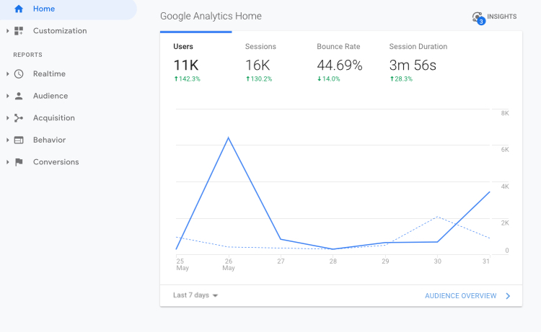The width and height of the screenshot is (541, 332).
Task: Click the 142.3% increase indicator
Action: point(187,79)
